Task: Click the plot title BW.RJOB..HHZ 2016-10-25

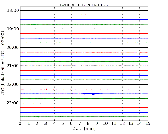Action: [84, 5]
